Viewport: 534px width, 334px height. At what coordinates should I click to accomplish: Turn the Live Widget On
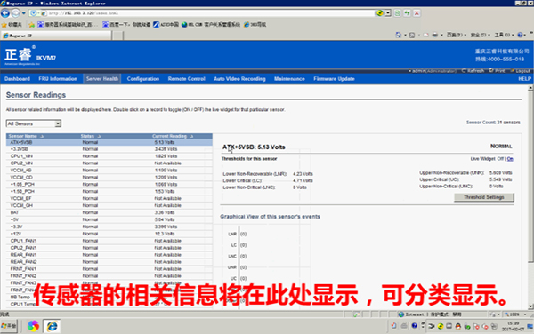pyautogui.click(x=510, y=159)
